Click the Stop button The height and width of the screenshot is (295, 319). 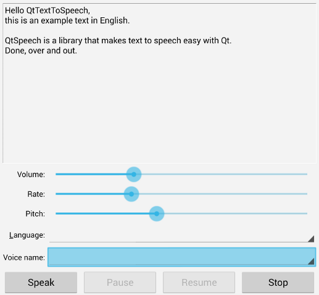278,282
